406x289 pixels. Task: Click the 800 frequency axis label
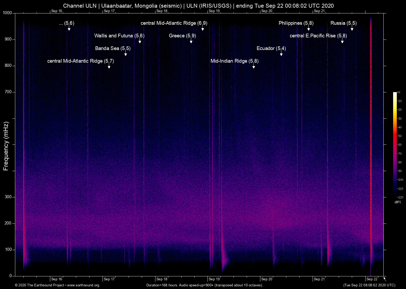click(x=8, y=66)
